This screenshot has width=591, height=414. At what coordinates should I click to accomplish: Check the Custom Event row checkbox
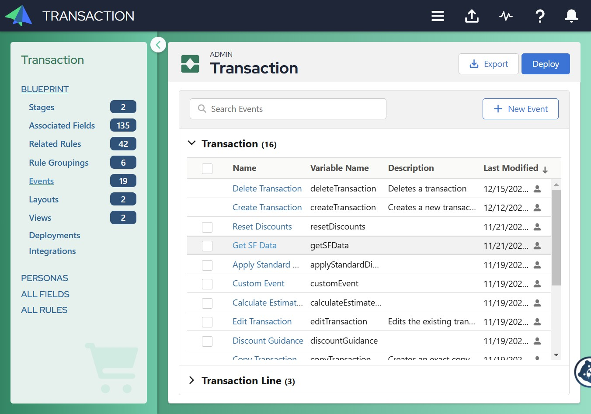[x=207, y=284]
